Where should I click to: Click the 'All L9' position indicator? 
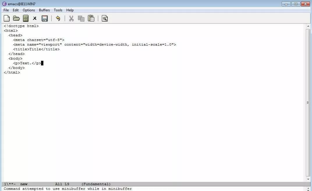[62, 184]
